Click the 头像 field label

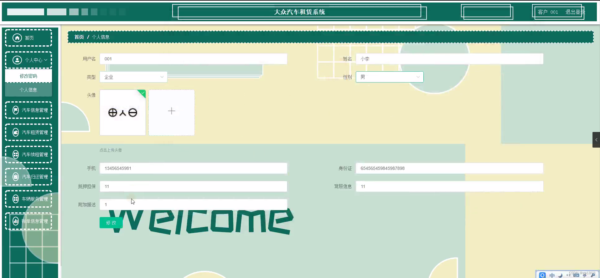91,95
